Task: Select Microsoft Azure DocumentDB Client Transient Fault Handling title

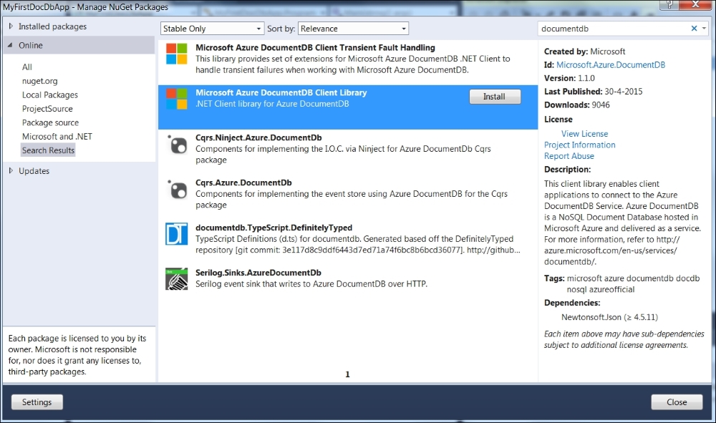Action: point(315,47)
